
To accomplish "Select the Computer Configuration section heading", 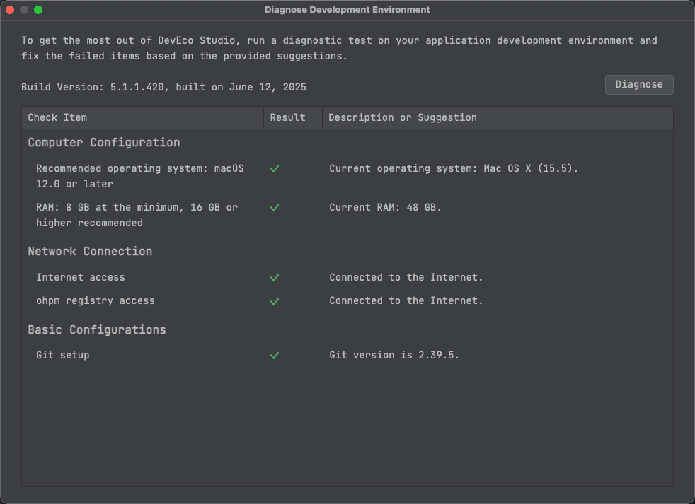I will 104,142.
